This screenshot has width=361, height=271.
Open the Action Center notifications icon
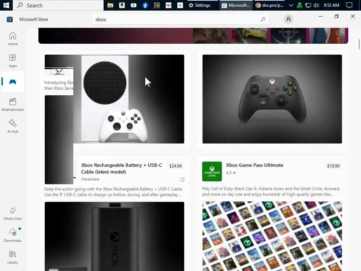coord(349,5)
